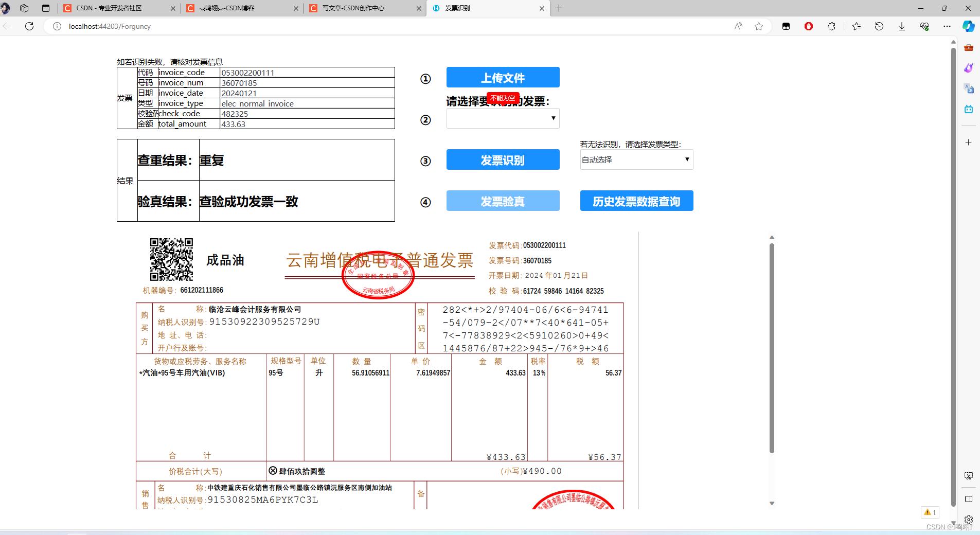Click invoice_type value elec_normal_invoice

[258, 103]
